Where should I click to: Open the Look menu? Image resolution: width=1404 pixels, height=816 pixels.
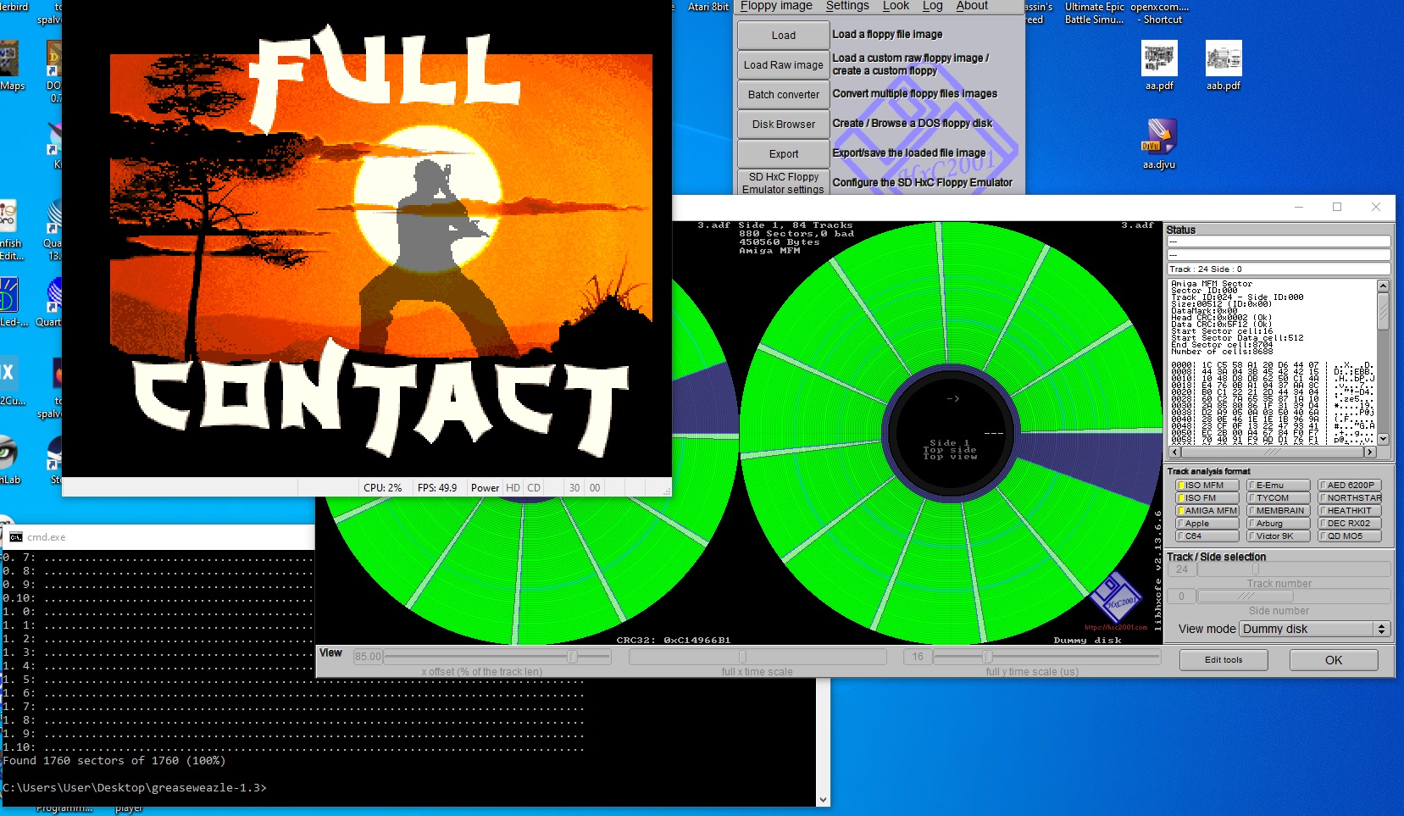[896, 6]
